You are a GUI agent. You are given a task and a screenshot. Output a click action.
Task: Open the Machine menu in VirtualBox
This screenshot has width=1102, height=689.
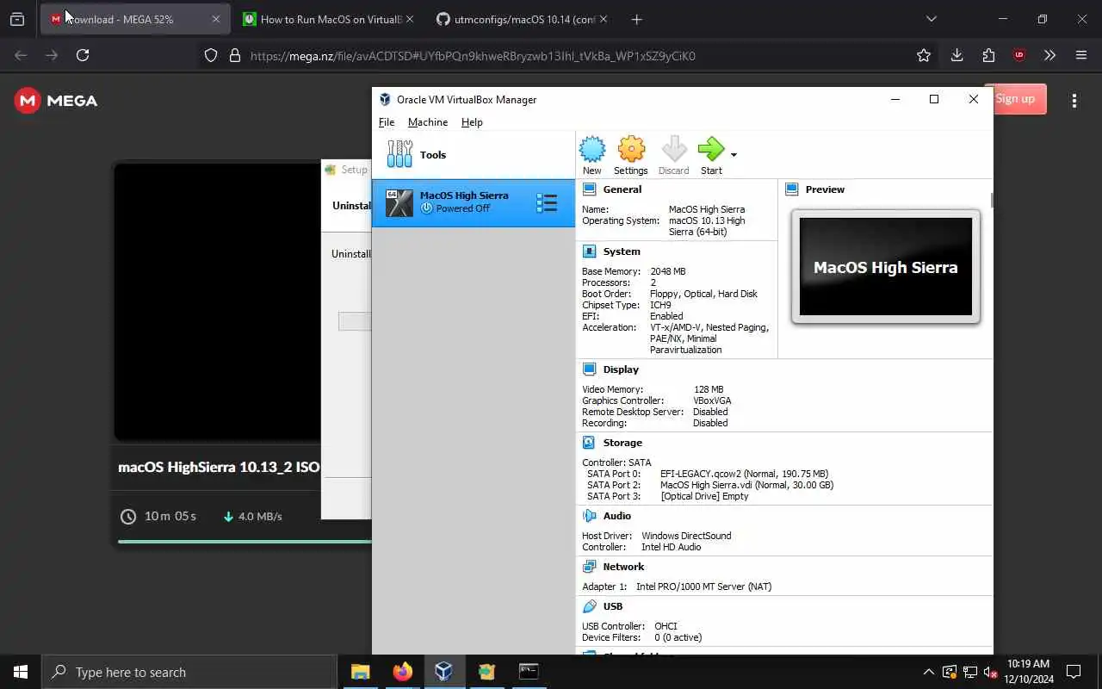(428, 122)
